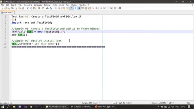
Task: Click 'length : 318' in status bar
Action: pyautogui.click(x=87, y=103)
